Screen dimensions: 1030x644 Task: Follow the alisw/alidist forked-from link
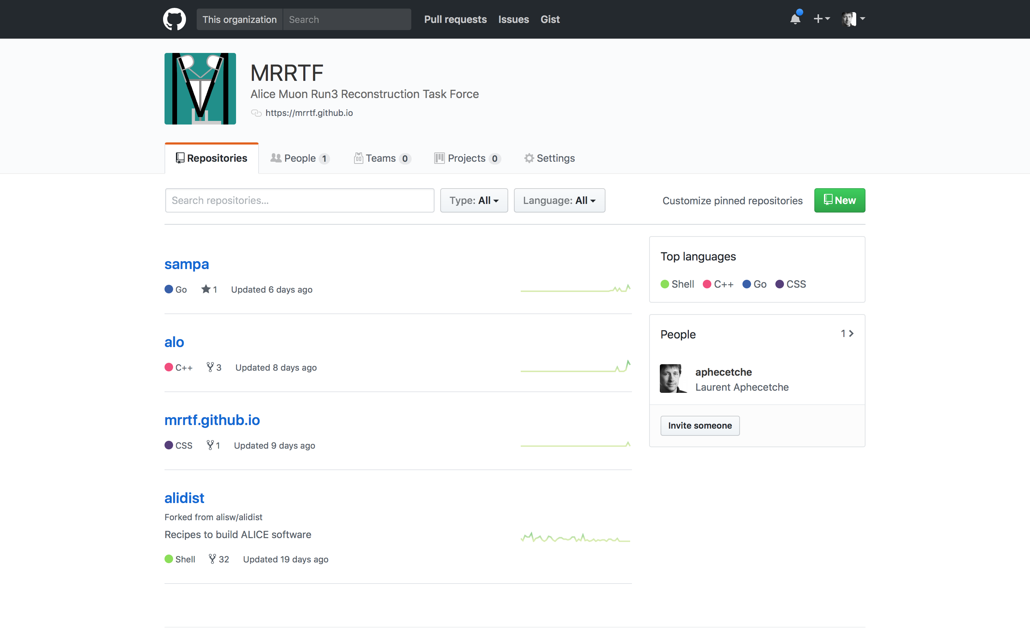[239, 517]
